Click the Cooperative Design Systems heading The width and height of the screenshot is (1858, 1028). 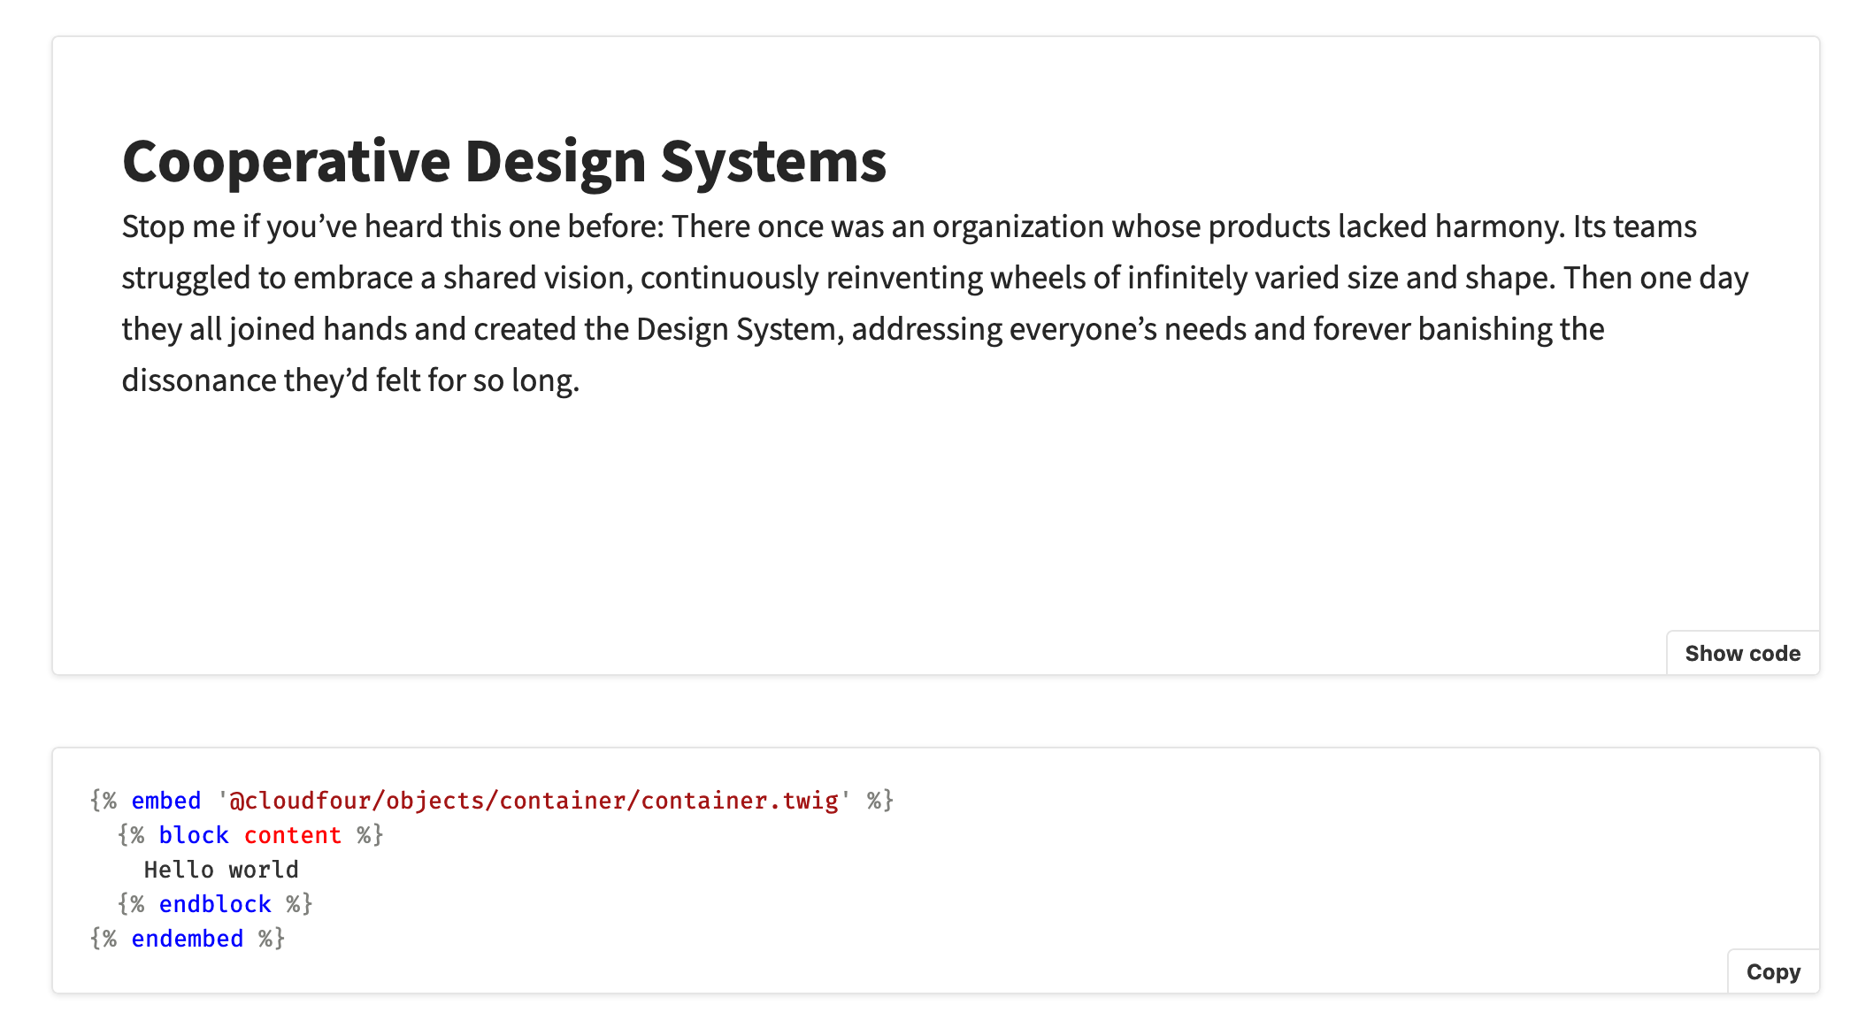coord(503,162)
